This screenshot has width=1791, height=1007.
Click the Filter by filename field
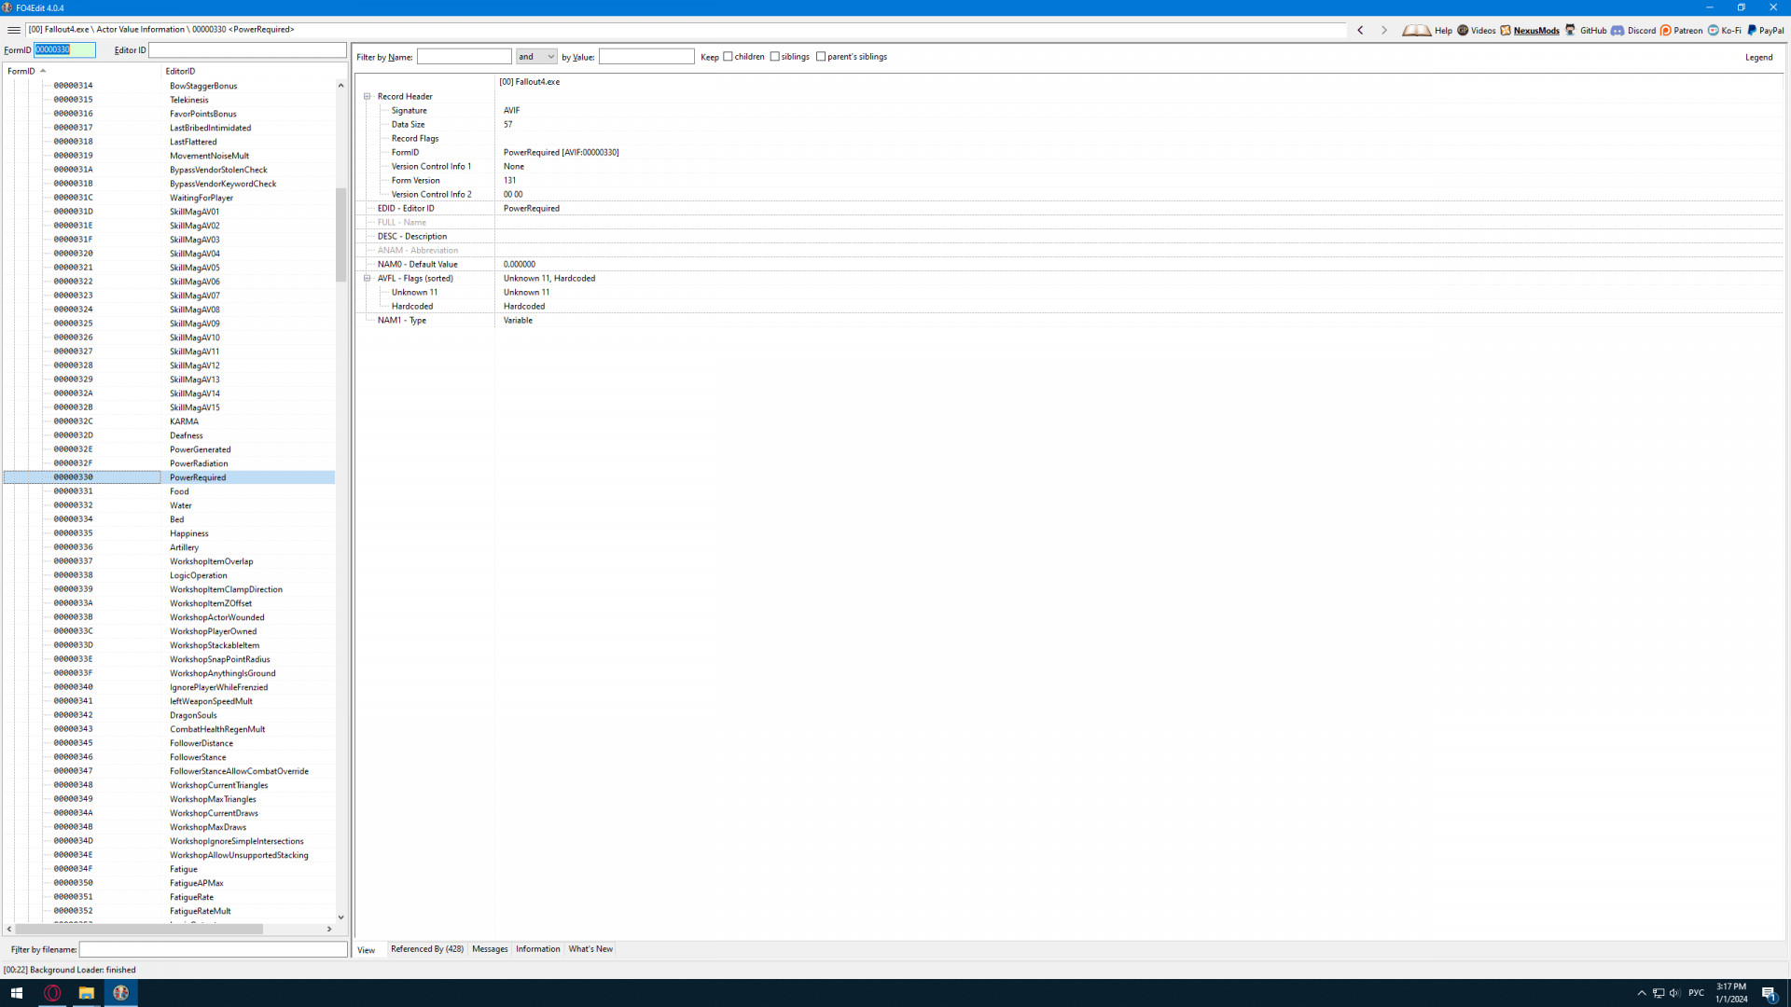point(213,949)
